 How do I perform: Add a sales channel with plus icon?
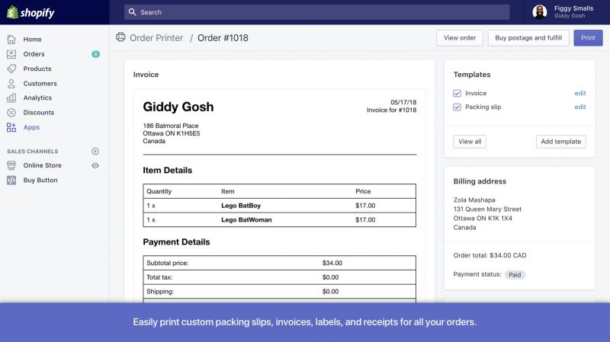[x=95, y=152]
